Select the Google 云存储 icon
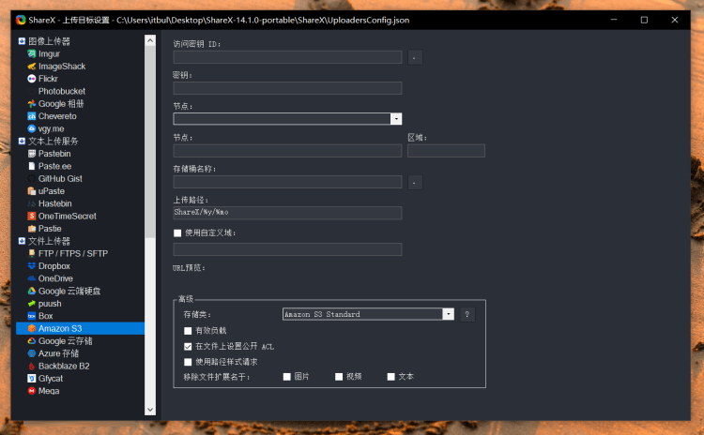 click(31, 341)
